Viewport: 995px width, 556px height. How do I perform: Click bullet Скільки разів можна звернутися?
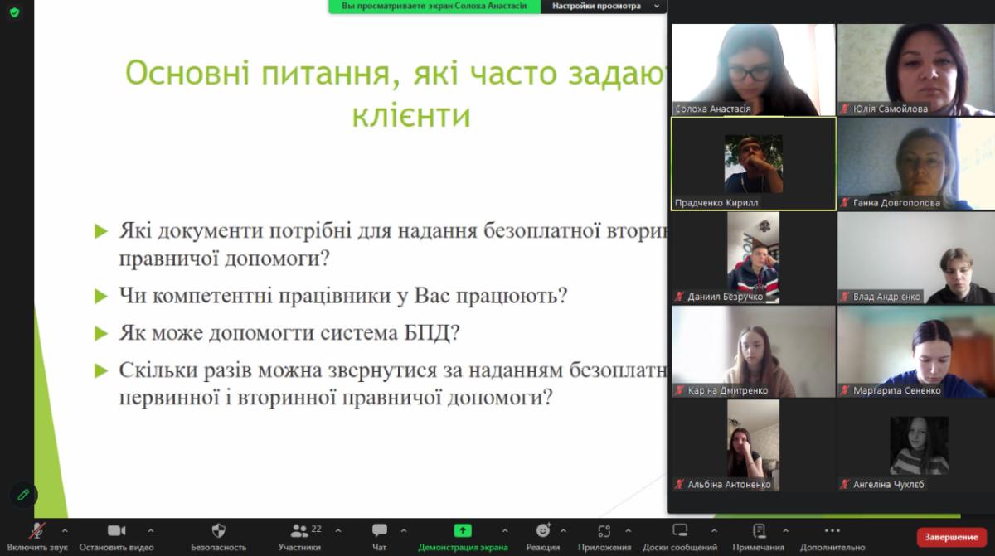coord(394,384)
